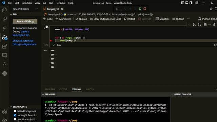This screenshot has height=122, width=217.
Task: Open the Variables view
Action: (162, 19)
